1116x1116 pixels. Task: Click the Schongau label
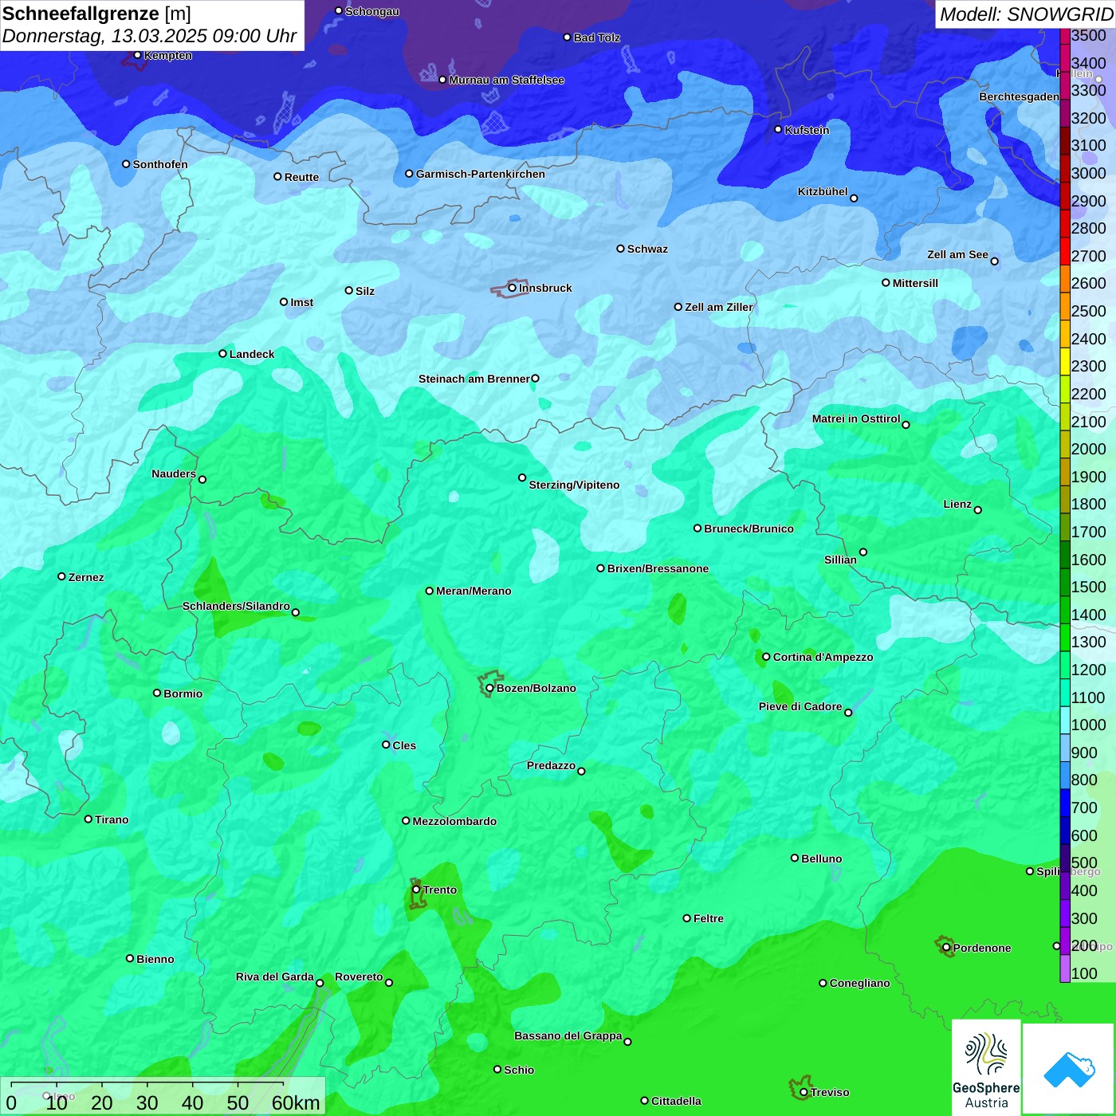coord(372,11)
